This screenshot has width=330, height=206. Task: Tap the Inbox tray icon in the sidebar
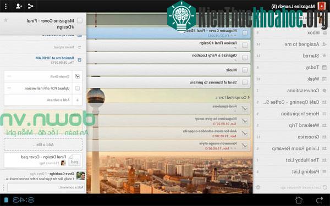(x=324, y=32)
